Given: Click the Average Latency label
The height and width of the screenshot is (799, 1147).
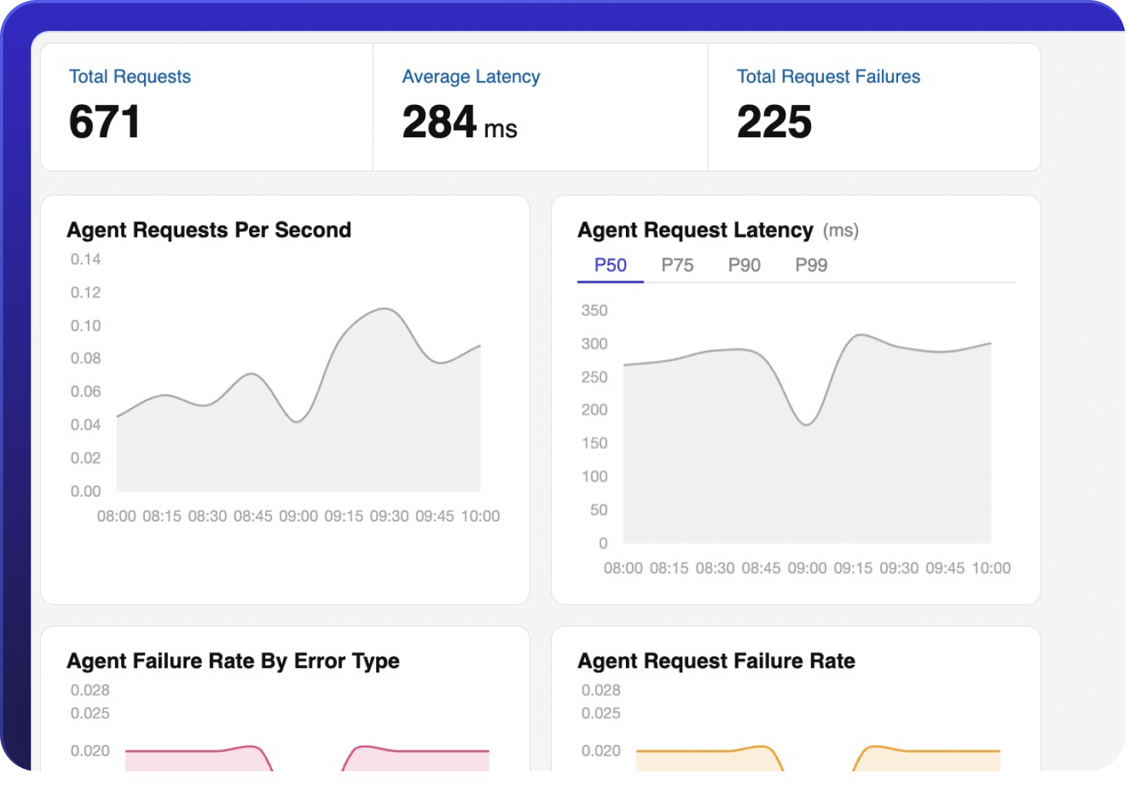Looking at the screenshot, I should 471,76.
